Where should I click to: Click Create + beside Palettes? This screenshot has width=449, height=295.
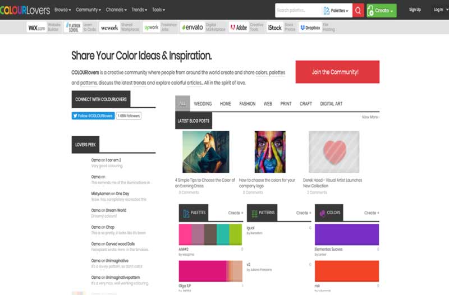coord(235,213)
